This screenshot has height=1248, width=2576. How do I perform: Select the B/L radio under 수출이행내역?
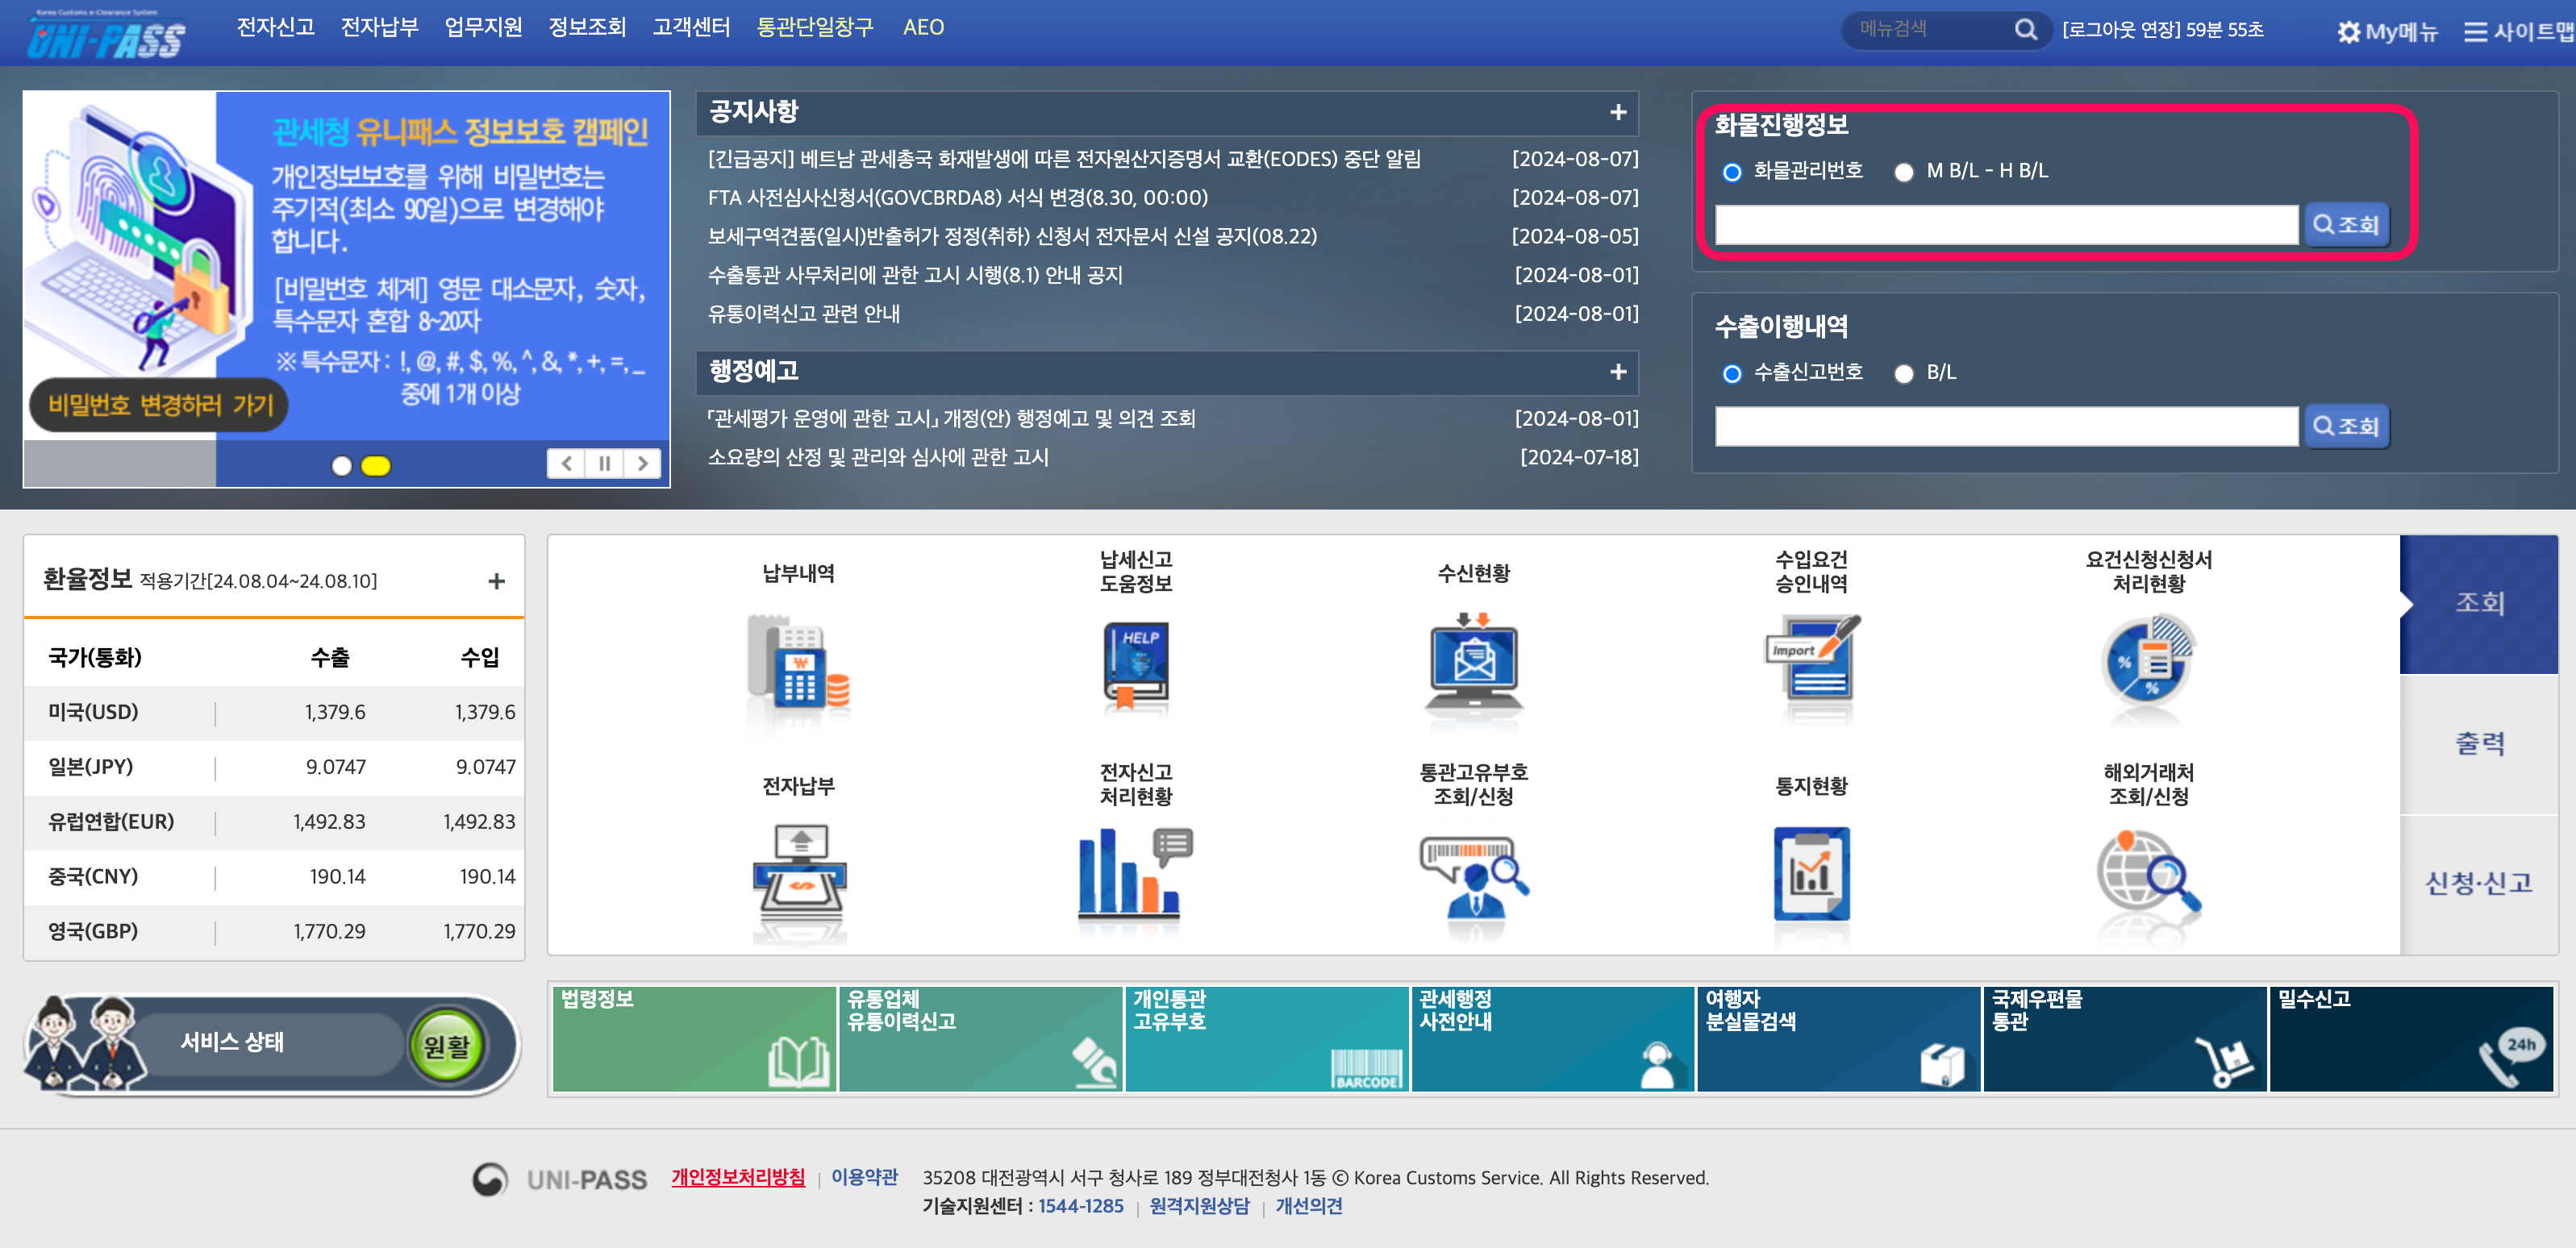point(1904,374)
